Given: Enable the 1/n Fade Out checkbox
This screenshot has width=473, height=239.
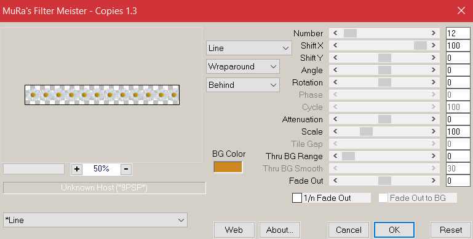Looking at the screenshot, I should (x=297, y=198).
